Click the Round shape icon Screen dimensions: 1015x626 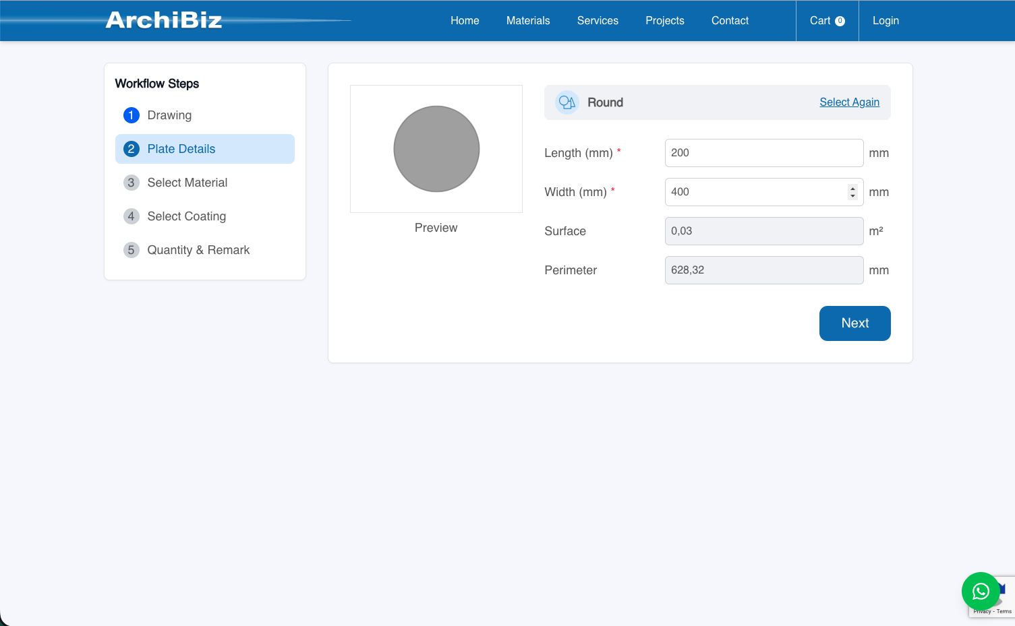pos(567,102)
